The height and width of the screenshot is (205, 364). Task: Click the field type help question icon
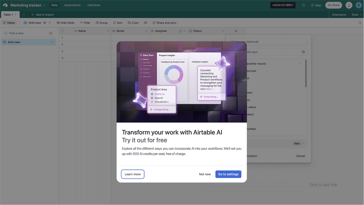tap(303, 52)
